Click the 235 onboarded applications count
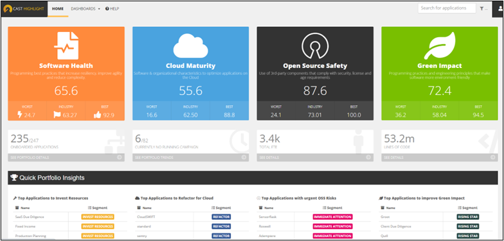 [20, 138]
